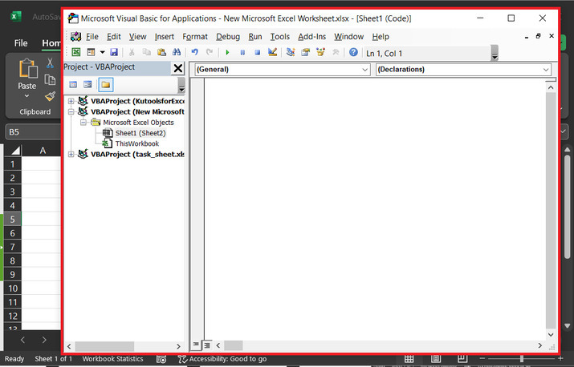Click Excel Name Box showing B5
574x367 pixels.
tap(33, 132)
